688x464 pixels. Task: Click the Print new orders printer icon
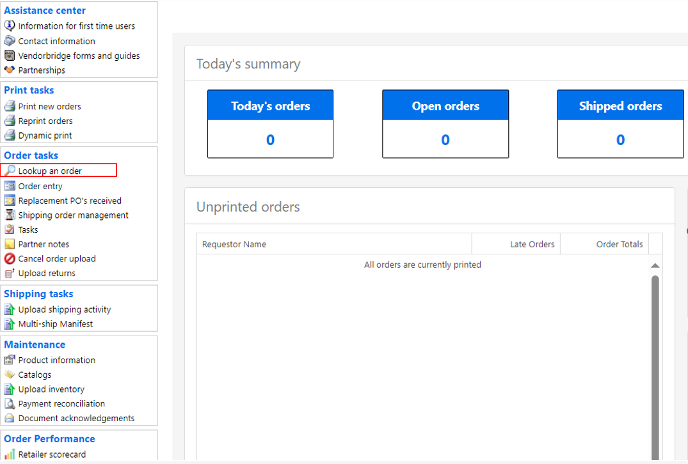click(x=10, y=106)
